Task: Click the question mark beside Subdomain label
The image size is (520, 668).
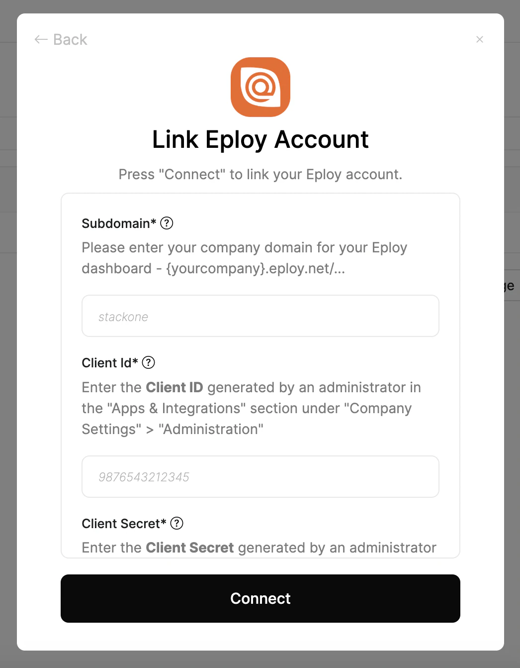Action: click(167, 223)
